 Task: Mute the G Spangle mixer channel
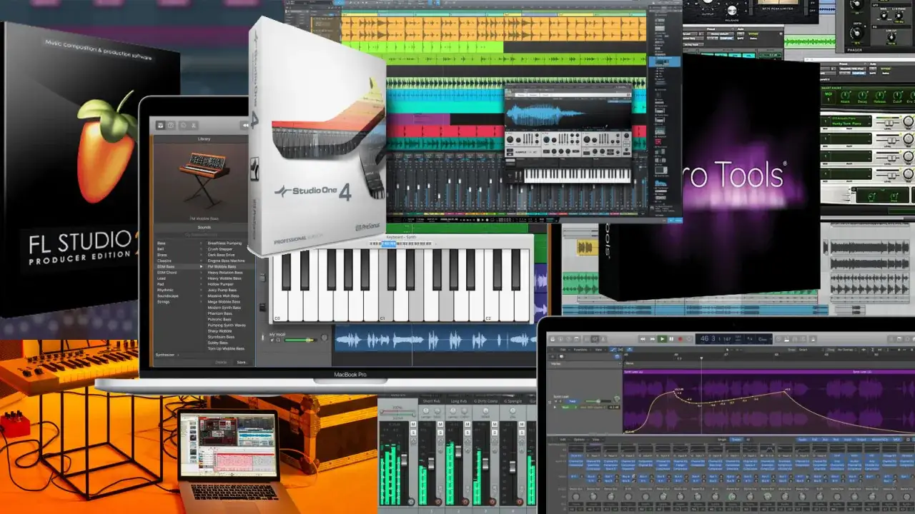tap(522, 424)
